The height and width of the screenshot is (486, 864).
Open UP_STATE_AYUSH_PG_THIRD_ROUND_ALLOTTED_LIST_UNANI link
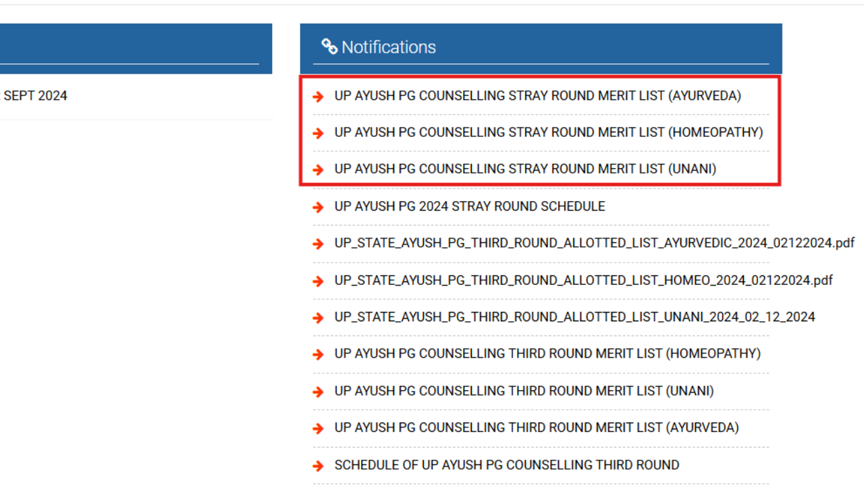[x=574, y=317]
